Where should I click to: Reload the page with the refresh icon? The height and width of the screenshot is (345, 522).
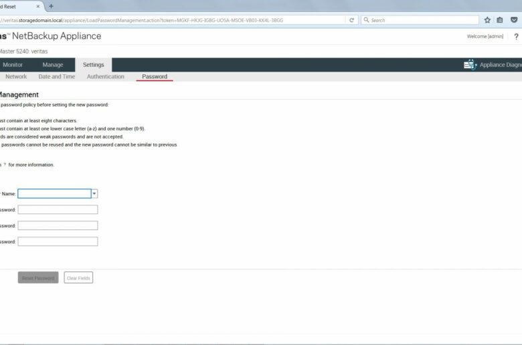tap(351, 20)
